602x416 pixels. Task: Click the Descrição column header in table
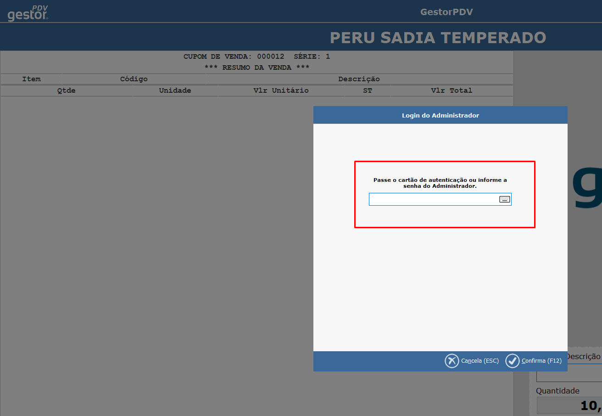tap(359, 79)
